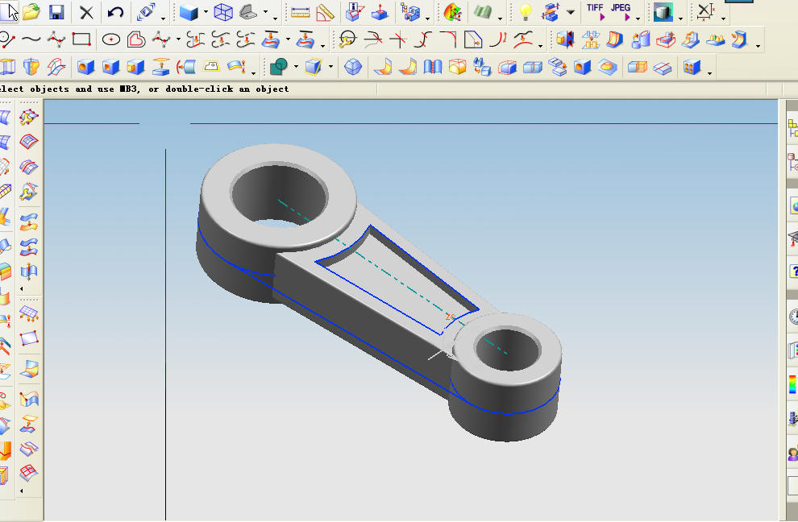Click the red grid surface icon in left toolbar
The image size is (798, 522).
tap(28, 473)
